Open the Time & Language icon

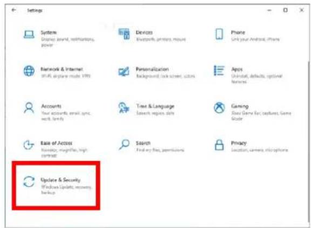click(124, 108)
